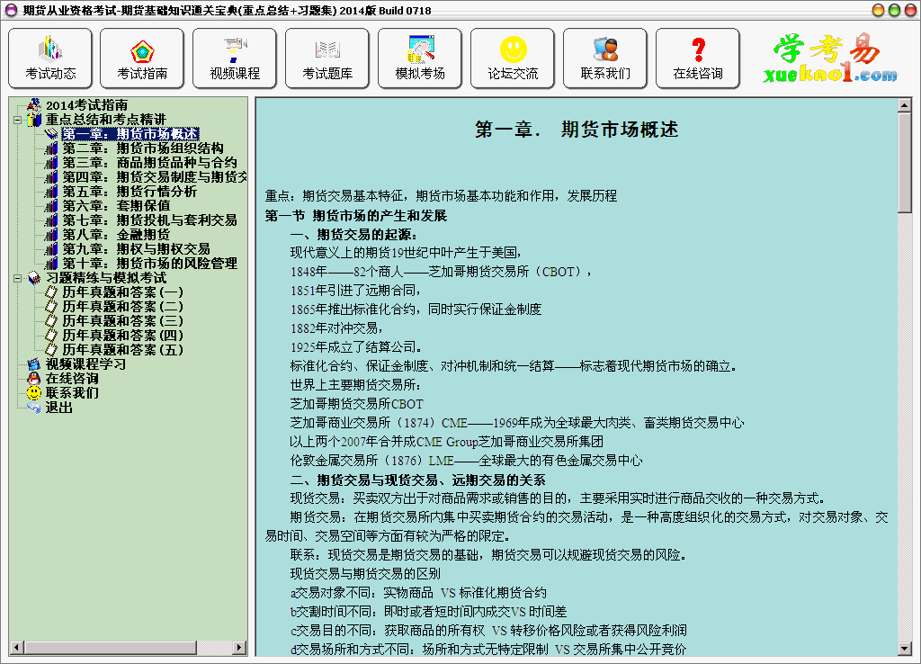The width and height of the screenshot is (921, 664).
Task: Open the 考试指南 exam guide button
Action: point(142,58)
